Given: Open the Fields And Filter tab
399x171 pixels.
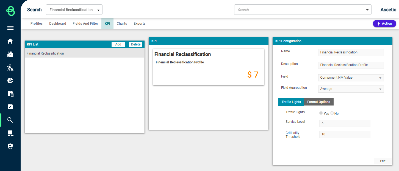Looking at the screenshot, I should point(85,24).
